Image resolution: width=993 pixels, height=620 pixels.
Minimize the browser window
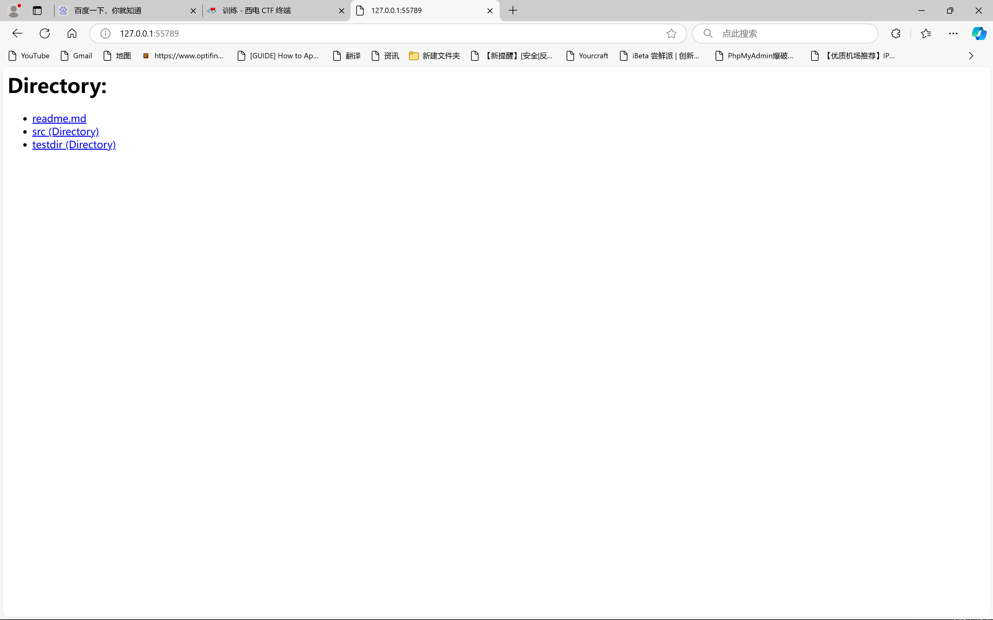click(x=922, y=11)
